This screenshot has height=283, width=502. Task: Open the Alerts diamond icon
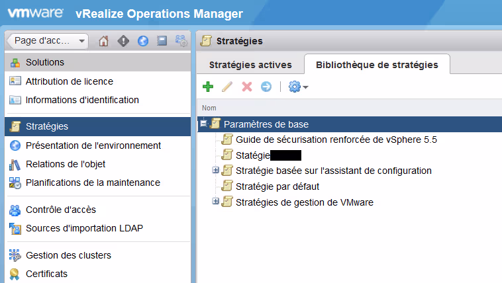123,41
